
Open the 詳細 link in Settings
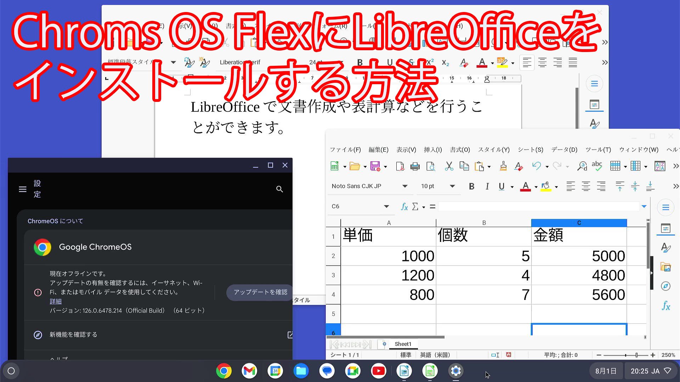pyautogui.click(x=56, y=301)
